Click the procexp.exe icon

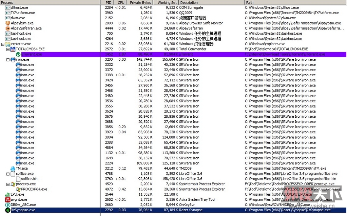(13, 184)
